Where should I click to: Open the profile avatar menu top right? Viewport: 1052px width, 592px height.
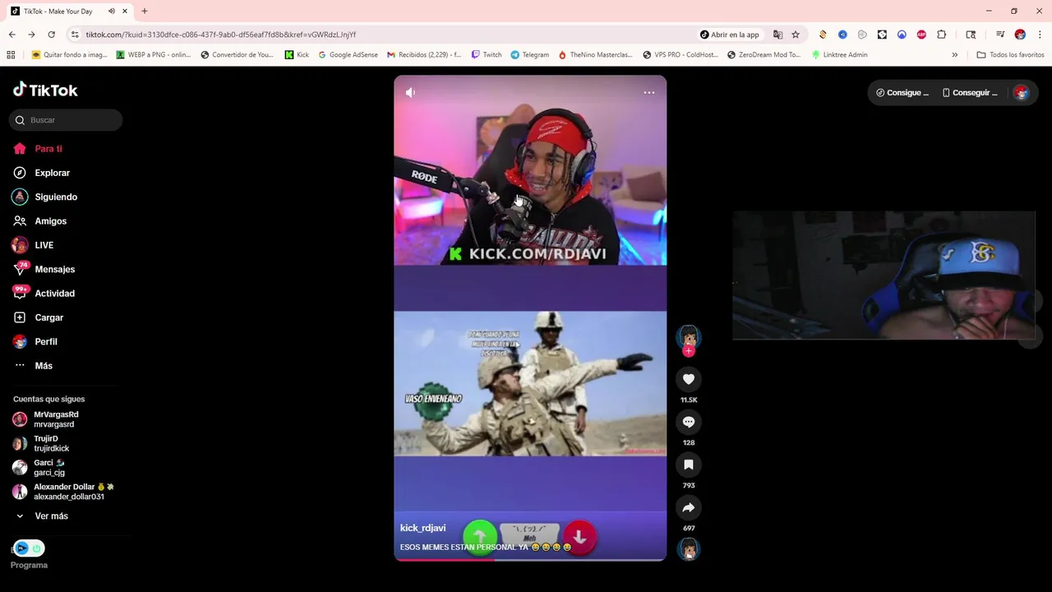click(x=1021, y=93)
